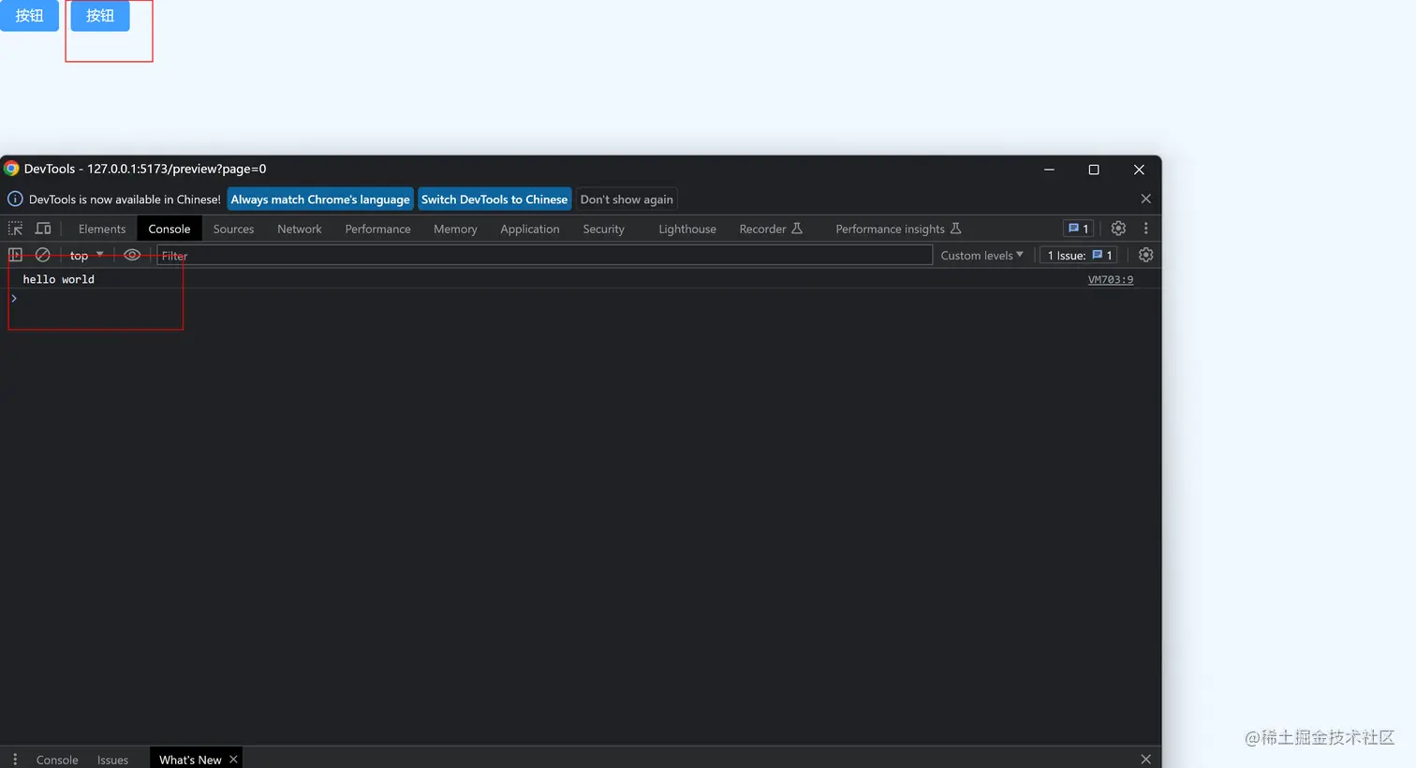The width and height of the screenshot is (1416, 768).
Task: Show the console sidebar panel
Action: (15, 255)
